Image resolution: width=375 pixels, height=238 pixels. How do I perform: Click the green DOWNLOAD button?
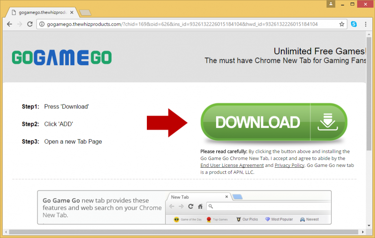point(274,122)
